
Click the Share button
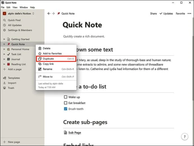tap(153, 13)
